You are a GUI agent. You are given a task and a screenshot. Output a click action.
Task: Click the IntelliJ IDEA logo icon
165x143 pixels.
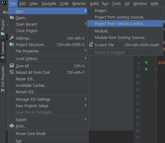[x=4, y=3]
